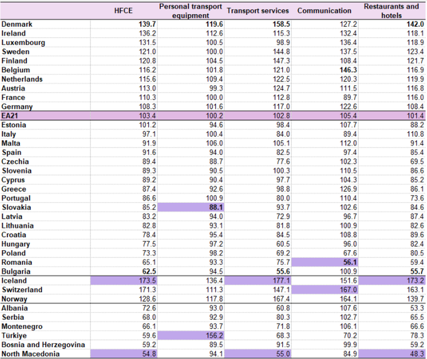427x359 pixels.
Task: Click the Bosnia and Herzegovina row label
Action: 43,345
